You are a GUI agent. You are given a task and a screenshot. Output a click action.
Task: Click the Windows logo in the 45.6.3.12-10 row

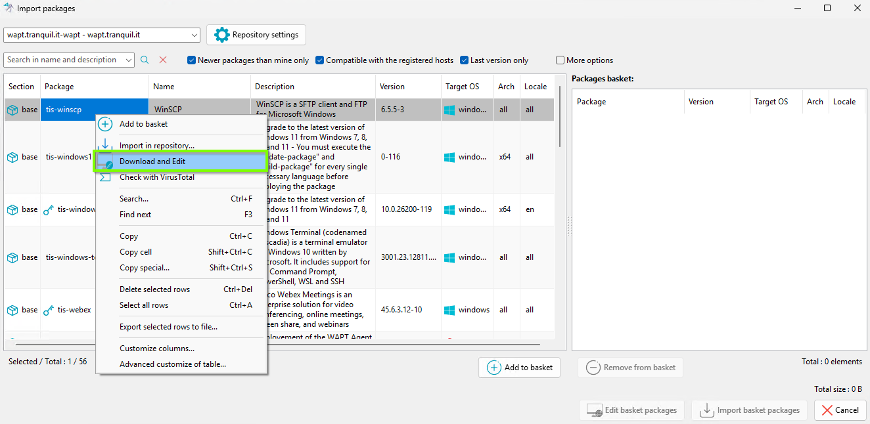(449, 310)
